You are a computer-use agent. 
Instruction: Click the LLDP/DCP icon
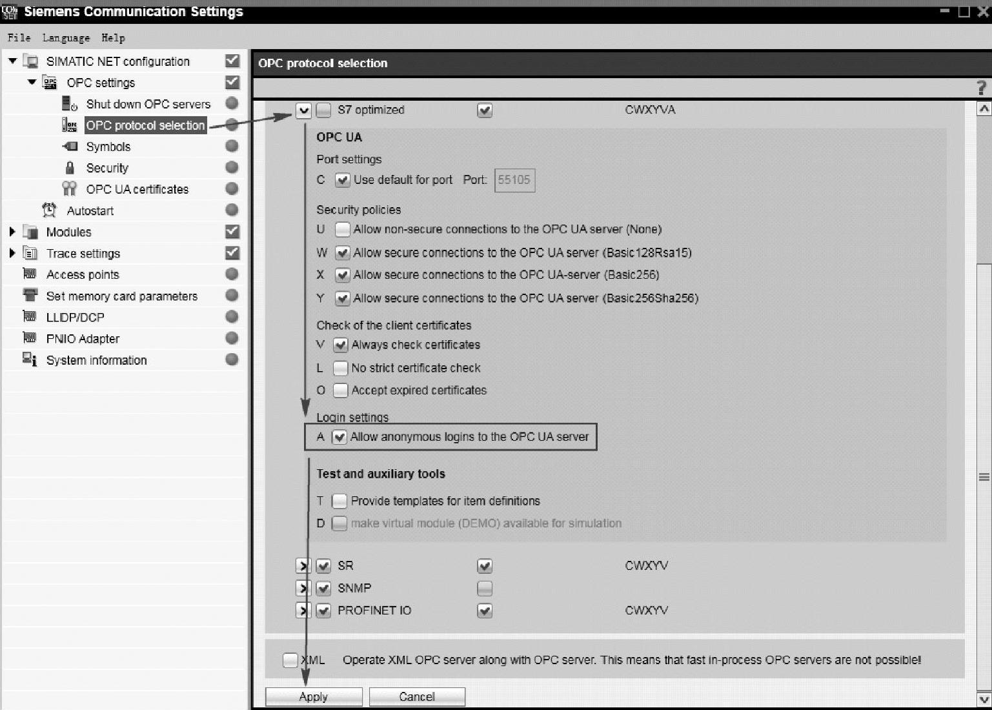30,316
